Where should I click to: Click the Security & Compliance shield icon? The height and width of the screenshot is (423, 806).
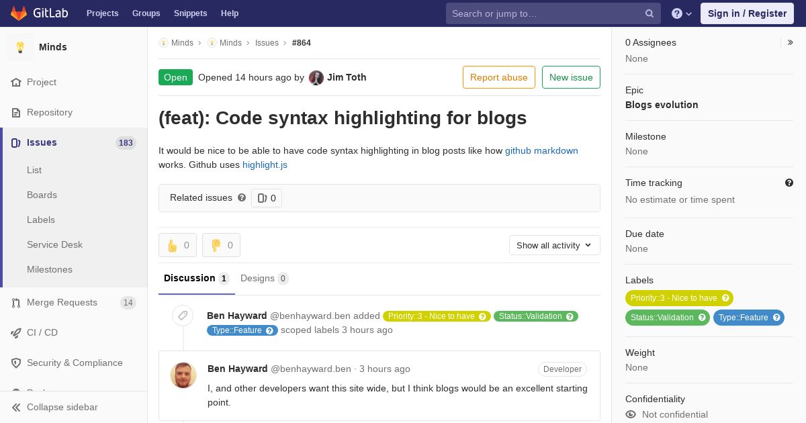click(16, 363)
